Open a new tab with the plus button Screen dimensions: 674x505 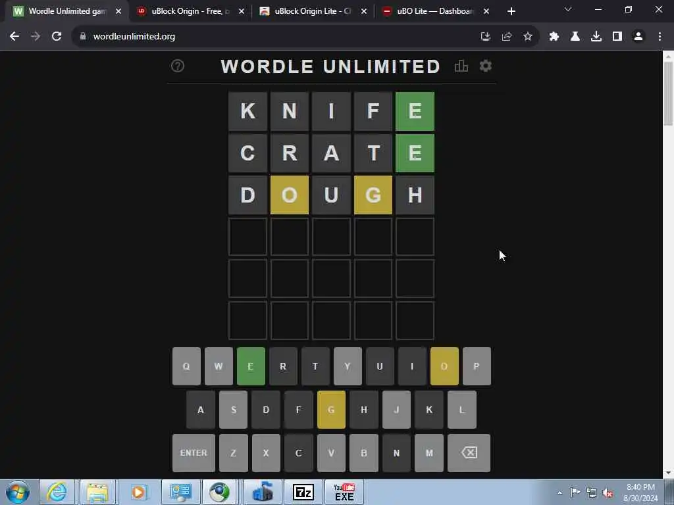[x=511, y=11]
